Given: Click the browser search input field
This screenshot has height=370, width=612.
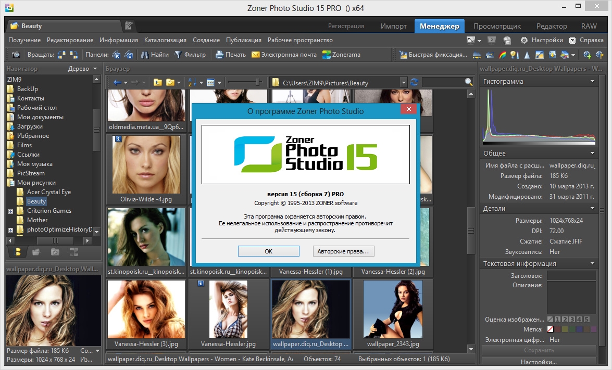Looking at the screenshot, I should point(443,82).
